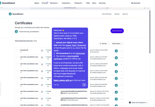Open the Sort by dropdown
The height and width of the screenshot is (107, 155).
(104, 44)
